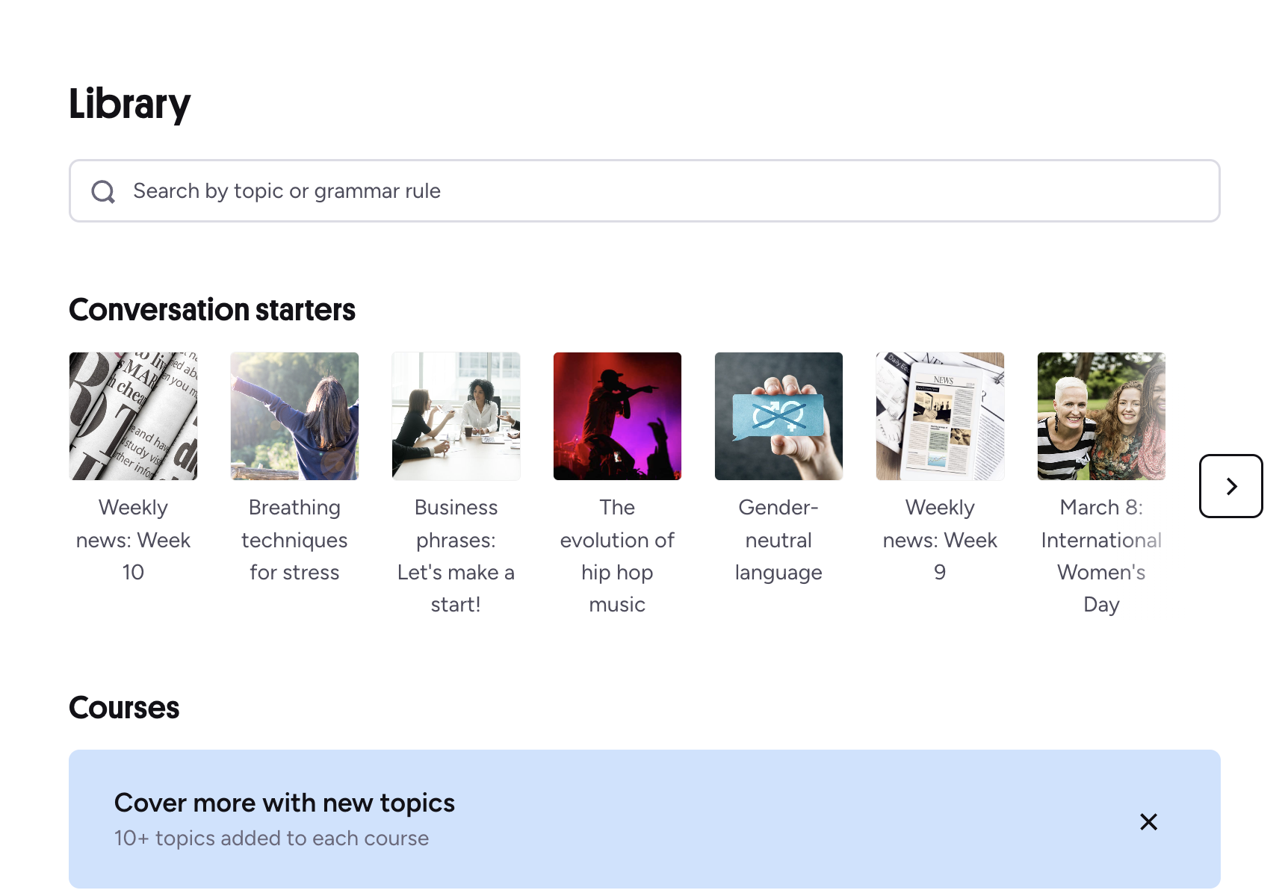Click 'The evolution of hip hop music' title
This screenshot has height=896, width=1288.
[x=617, y=556]
